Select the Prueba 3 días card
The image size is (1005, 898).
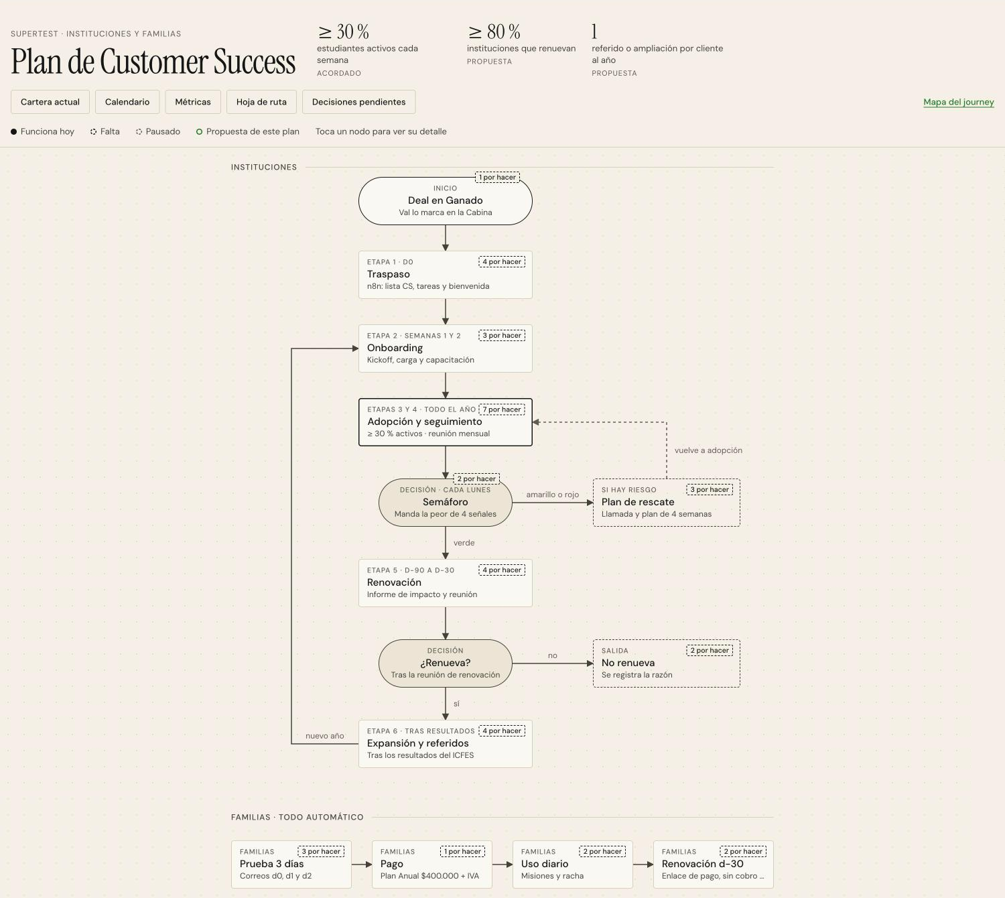pos(291,864)
